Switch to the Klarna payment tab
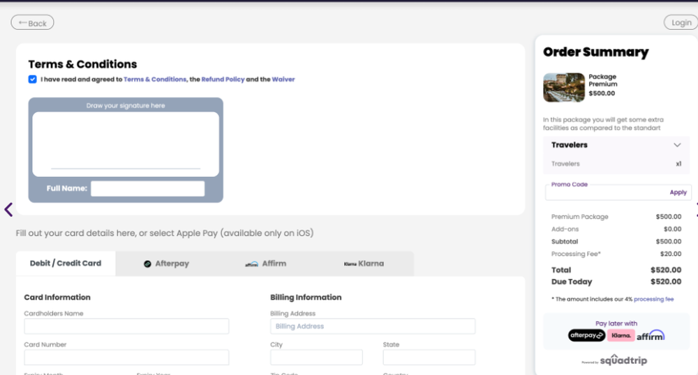This screenshot has width=698, height=375. [364, 263]
